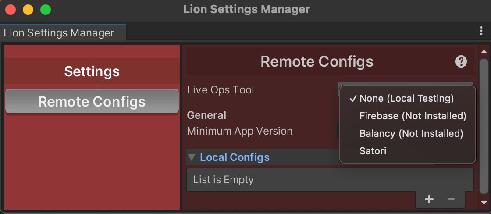Close the Lion Settings Manager window
The image size is (491, 214).
pos(11,9)
